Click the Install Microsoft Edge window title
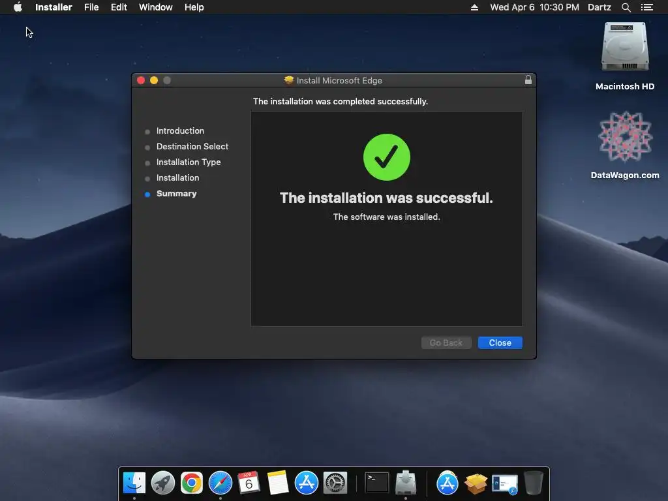Image resolution: width=668 pixels, height=501 pixels. coord(339,80)
